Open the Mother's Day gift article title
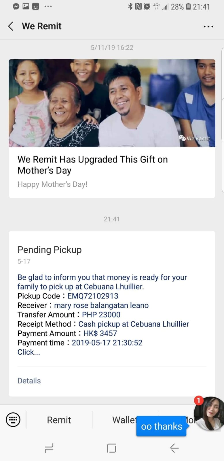 pyautogui.click(x=92, y=165)
